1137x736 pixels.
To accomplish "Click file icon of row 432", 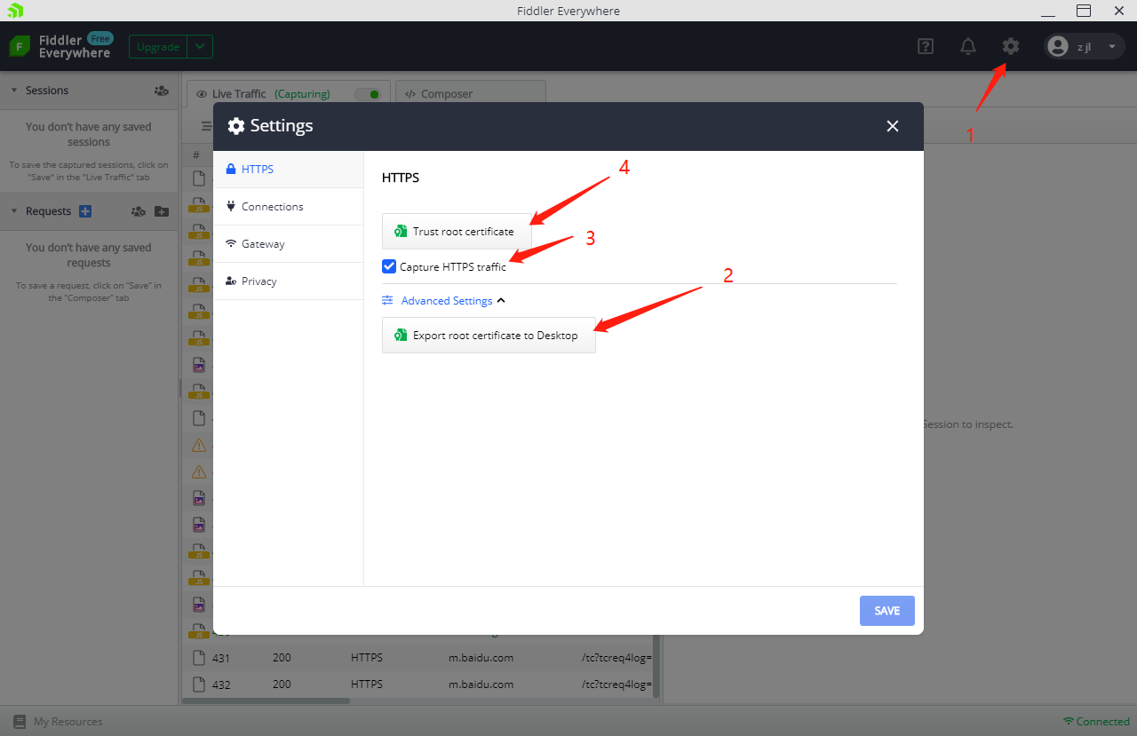I will 200,685.
